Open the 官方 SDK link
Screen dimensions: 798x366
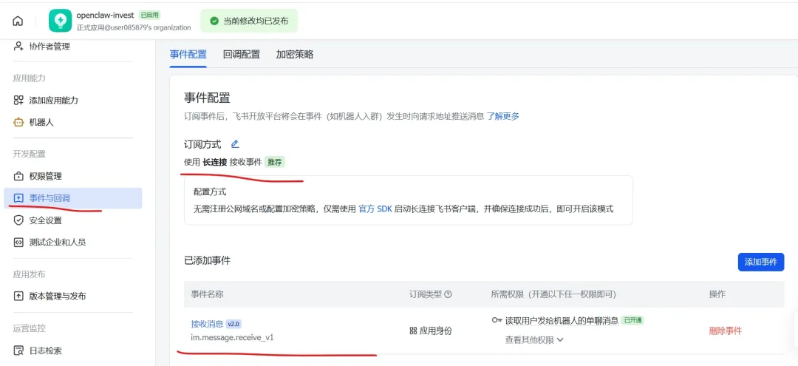tap(375, 209)
